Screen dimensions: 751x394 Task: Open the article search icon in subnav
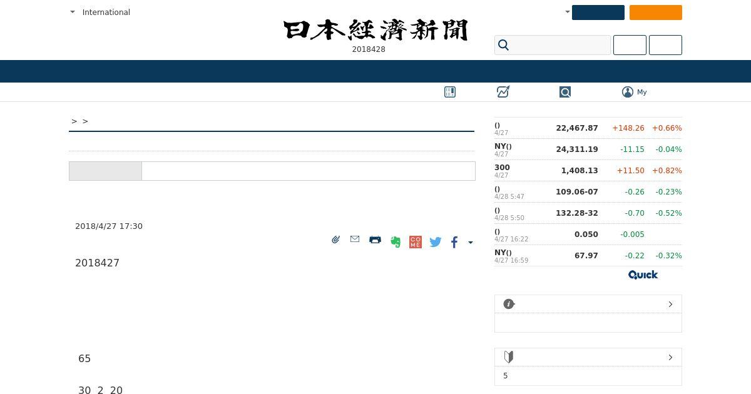coord(565,92)
